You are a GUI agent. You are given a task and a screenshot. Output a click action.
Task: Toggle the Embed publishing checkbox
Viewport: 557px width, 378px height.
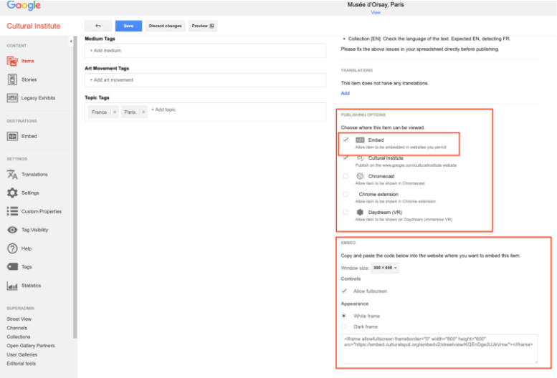coord(346,140)
